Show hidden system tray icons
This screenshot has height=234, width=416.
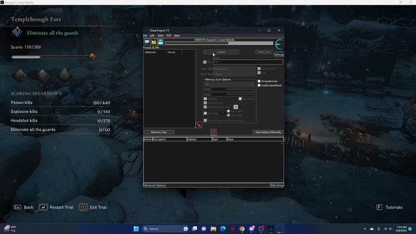point(365,229)
